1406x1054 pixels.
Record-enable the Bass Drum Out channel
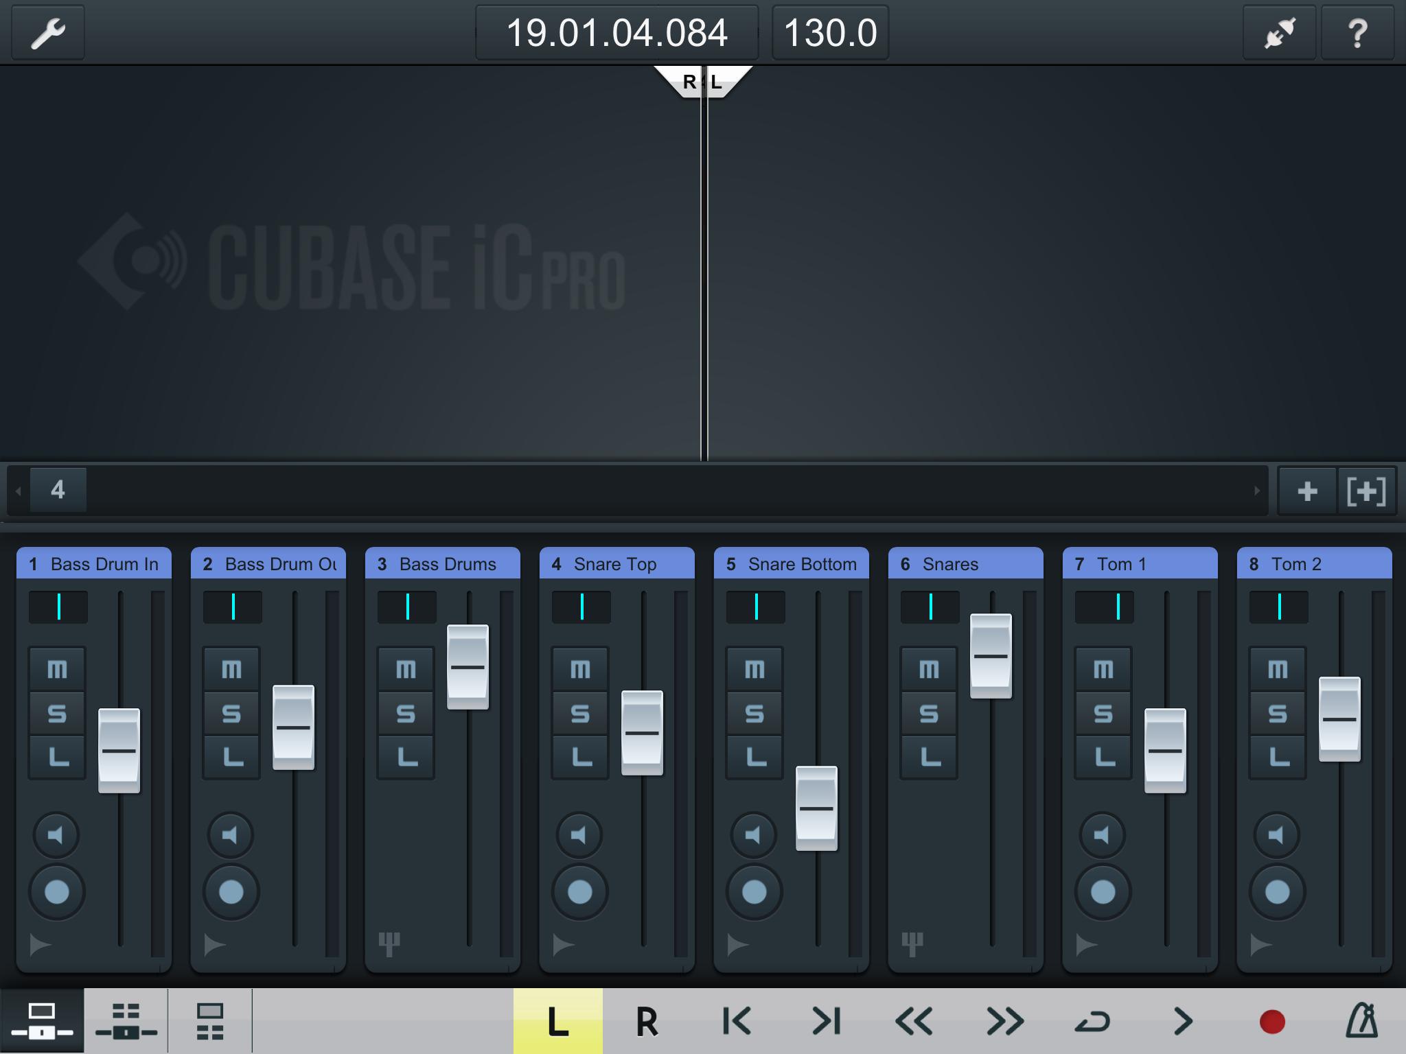pos(231,892)
